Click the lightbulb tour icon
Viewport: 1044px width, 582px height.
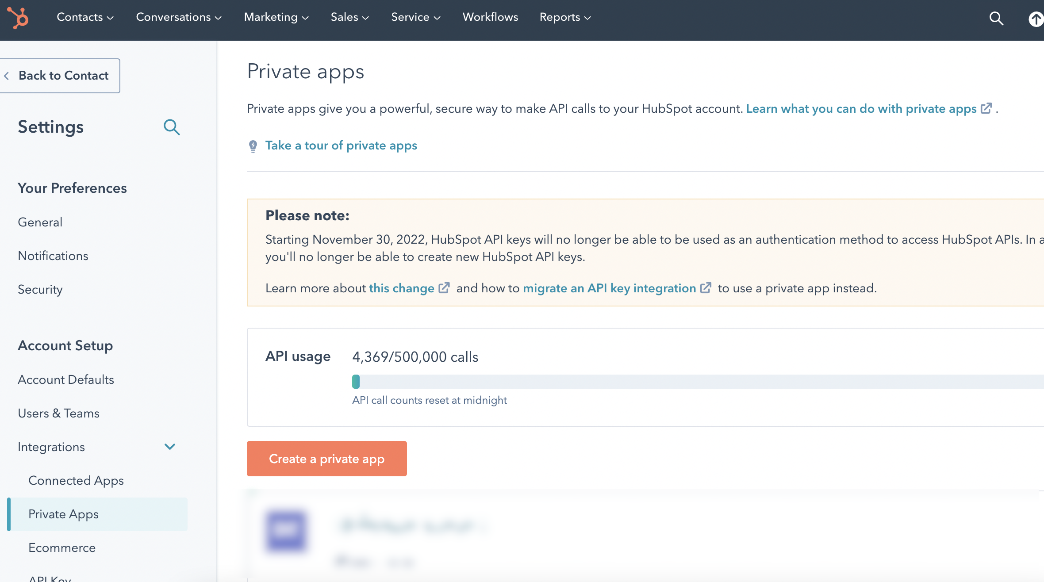(253, 145)
